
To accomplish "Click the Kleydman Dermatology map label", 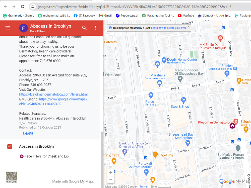I will point(215,122).
